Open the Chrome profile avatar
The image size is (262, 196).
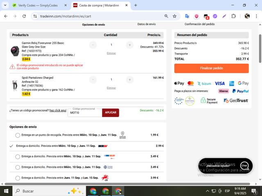coord(247,16)
